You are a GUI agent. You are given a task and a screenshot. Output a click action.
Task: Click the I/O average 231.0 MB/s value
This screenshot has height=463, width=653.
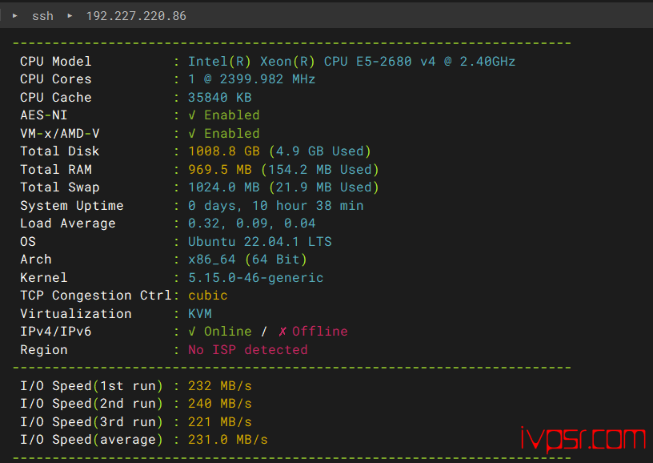click(x=228, y=440)
